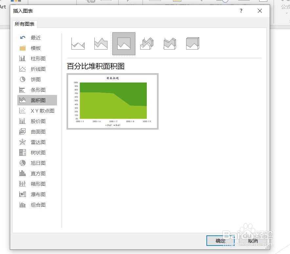Select the 三维堆积面积图 subtype icon
This screenshot has height=254, width=290.
pos(169,43)
